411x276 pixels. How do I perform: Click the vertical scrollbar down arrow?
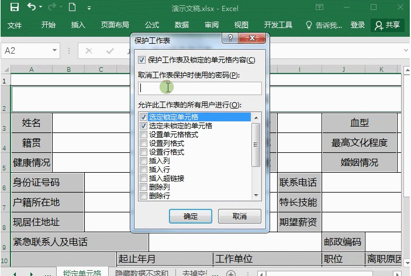407,263
